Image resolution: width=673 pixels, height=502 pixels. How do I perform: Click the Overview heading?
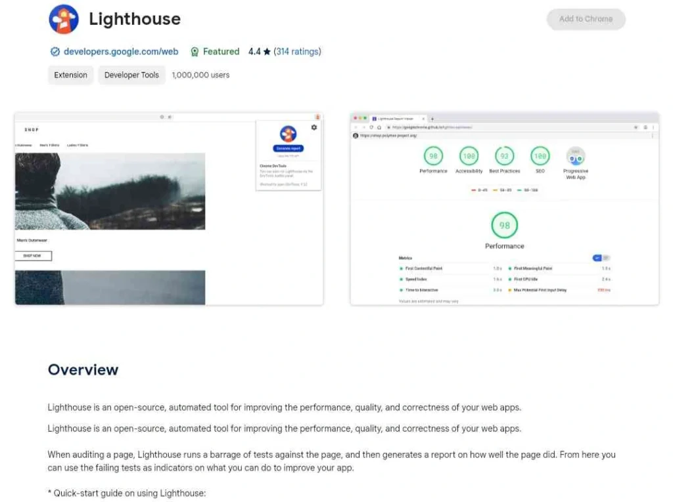83,369
